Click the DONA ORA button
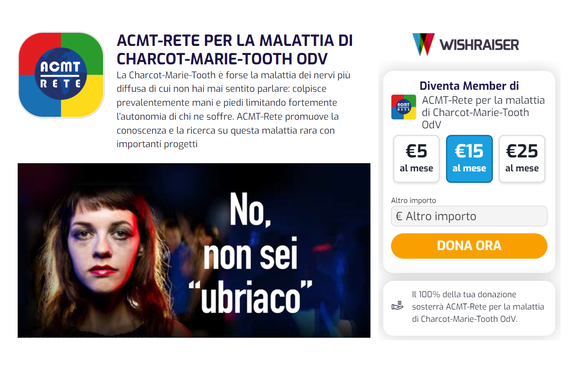Viewport: 575px width, 369px height. pyautogui.click(x=469, y=246)
